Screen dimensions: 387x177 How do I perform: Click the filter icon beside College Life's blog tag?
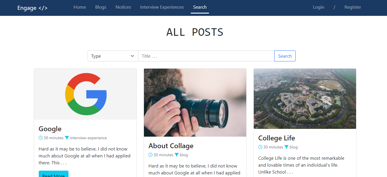click(287, 147)
